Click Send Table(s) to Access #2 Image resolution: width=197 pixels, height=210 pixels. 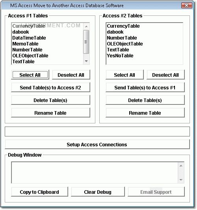point(50,87)
